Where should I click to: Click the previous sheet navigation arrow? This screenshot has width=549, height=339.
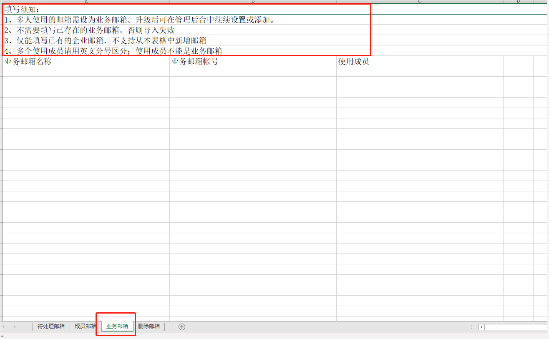[x=3, y=327]
